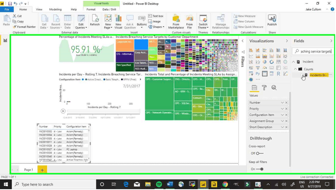
Task: Expand the Filters pane
Action: 242,41
